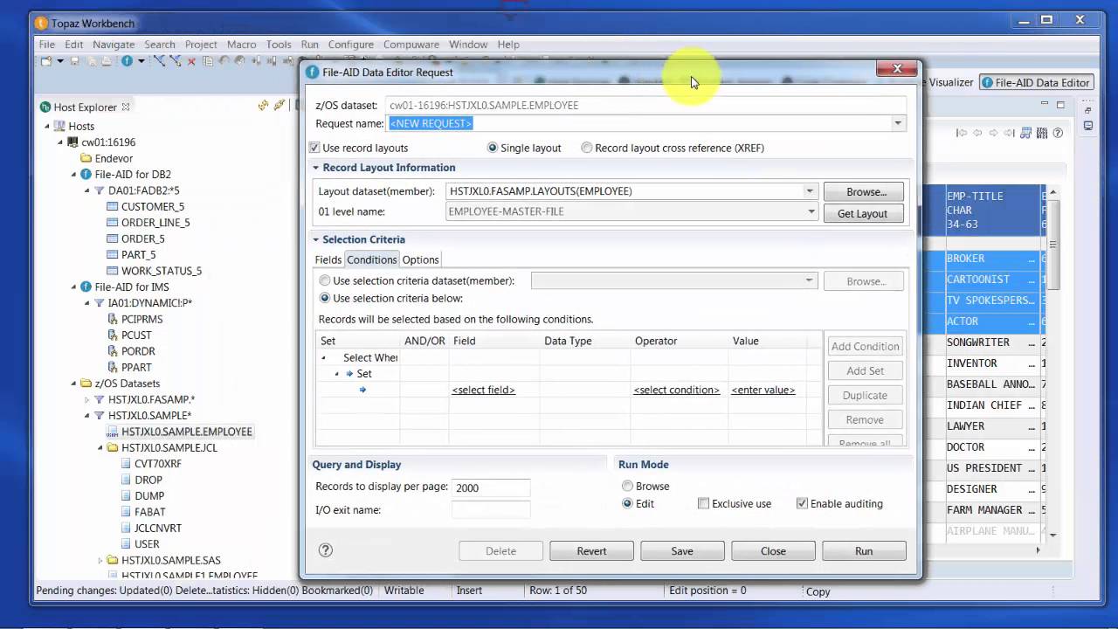
Task: Choose Use selection criteria below radio
Action: 325,299
